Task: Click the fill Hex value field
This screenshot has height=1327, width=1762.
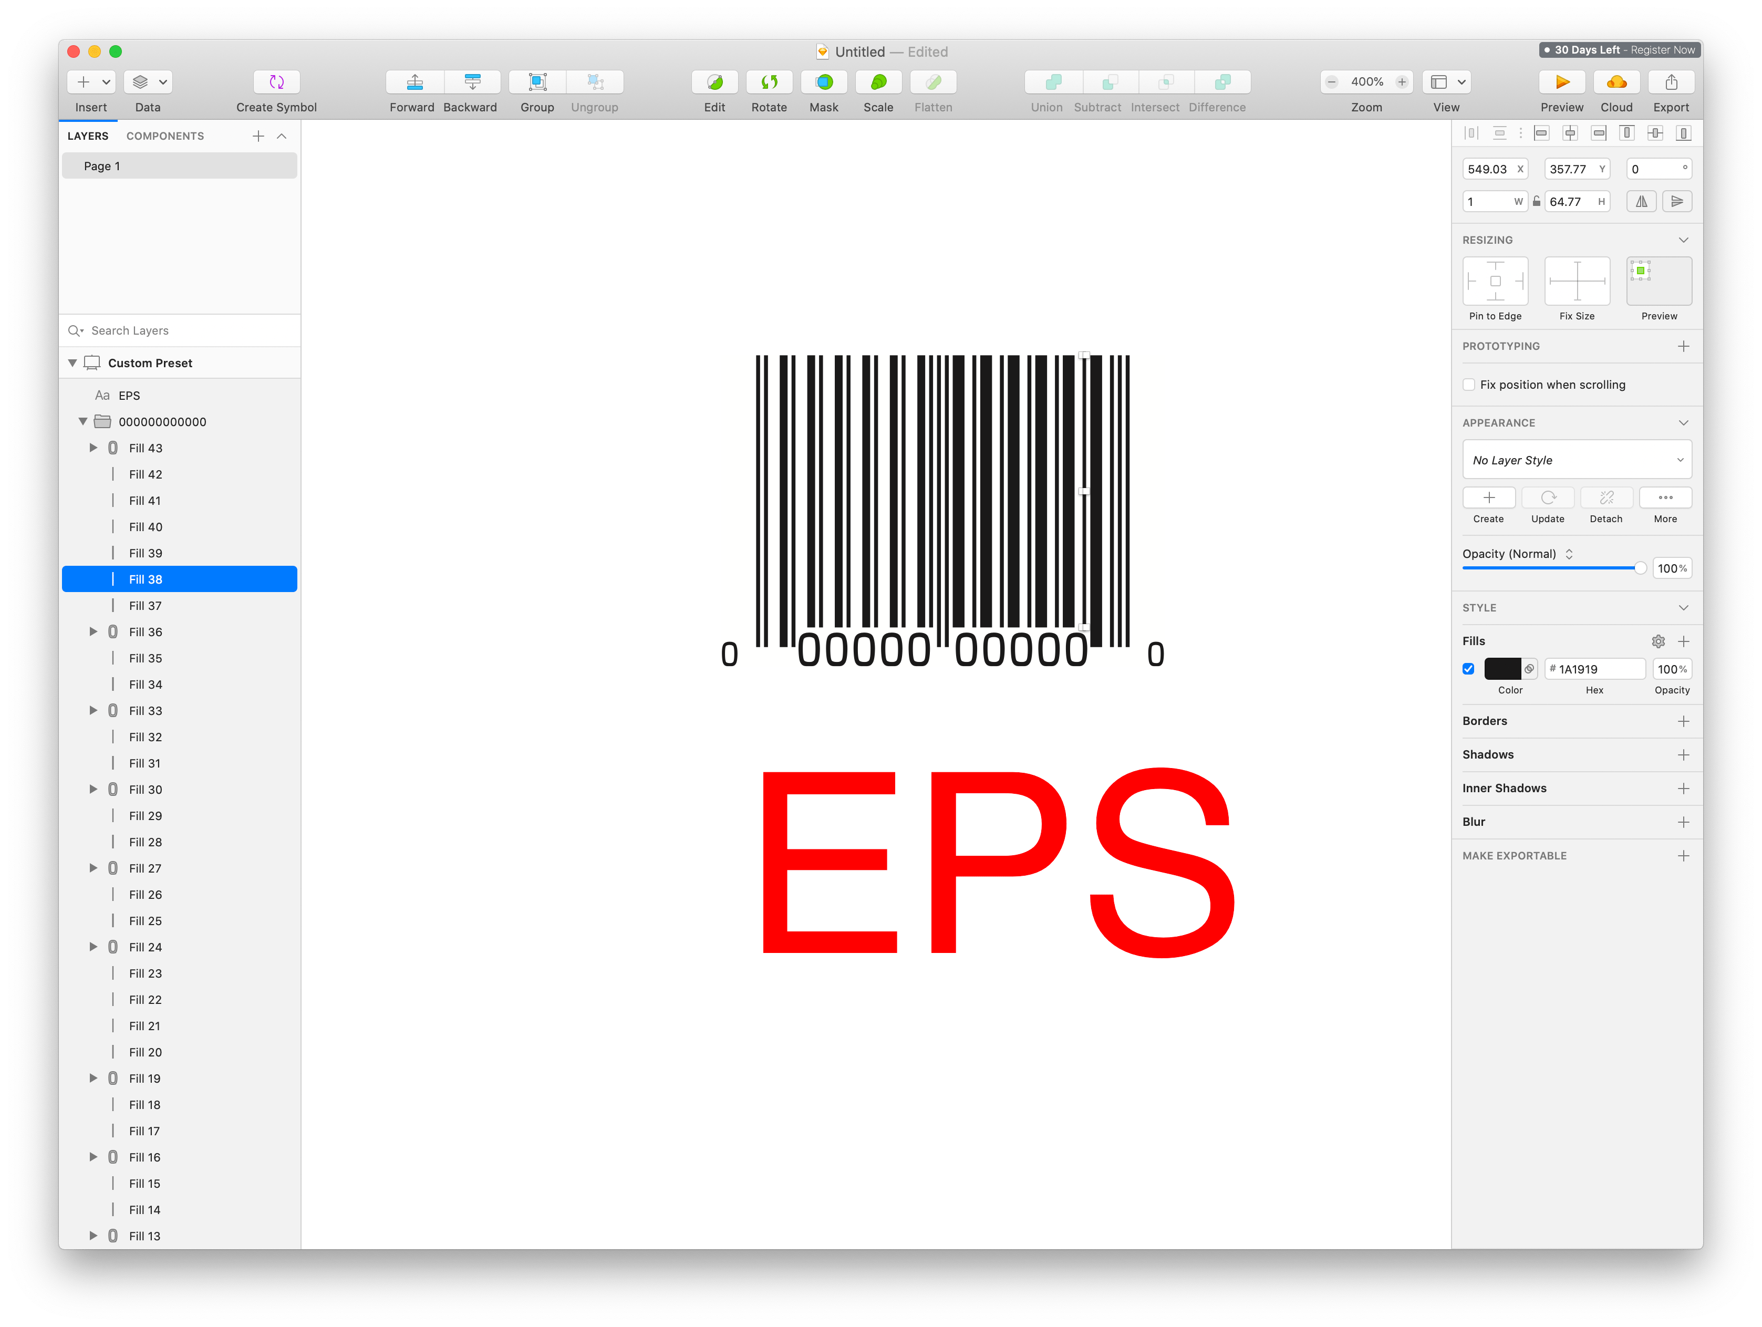Action: click(1595, 669)
